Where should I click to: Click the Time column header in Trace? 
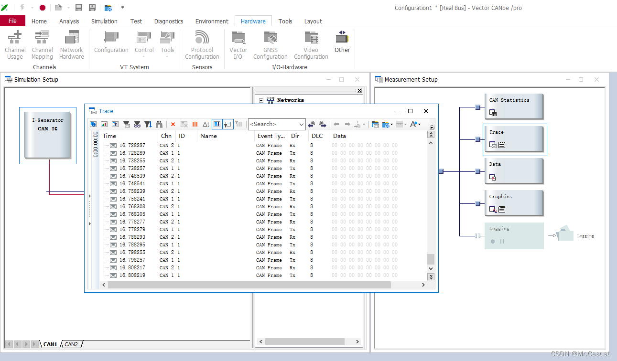pyautogui.click(x=129, y=136)
